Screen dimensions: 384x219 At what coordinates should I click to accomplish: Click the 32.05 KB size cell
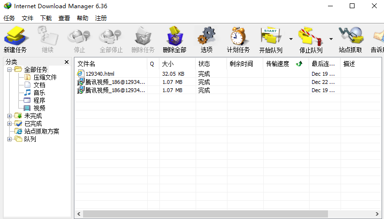coord(173,74)
